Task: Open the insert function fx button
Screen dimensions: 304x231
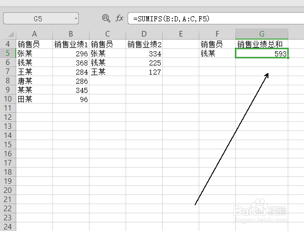Action: click(x=119, y=18)
